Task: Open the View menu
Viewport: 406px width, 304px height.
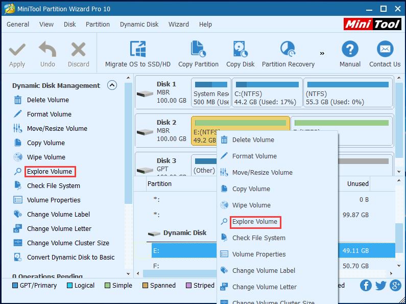Action: [x=46, y=25]
